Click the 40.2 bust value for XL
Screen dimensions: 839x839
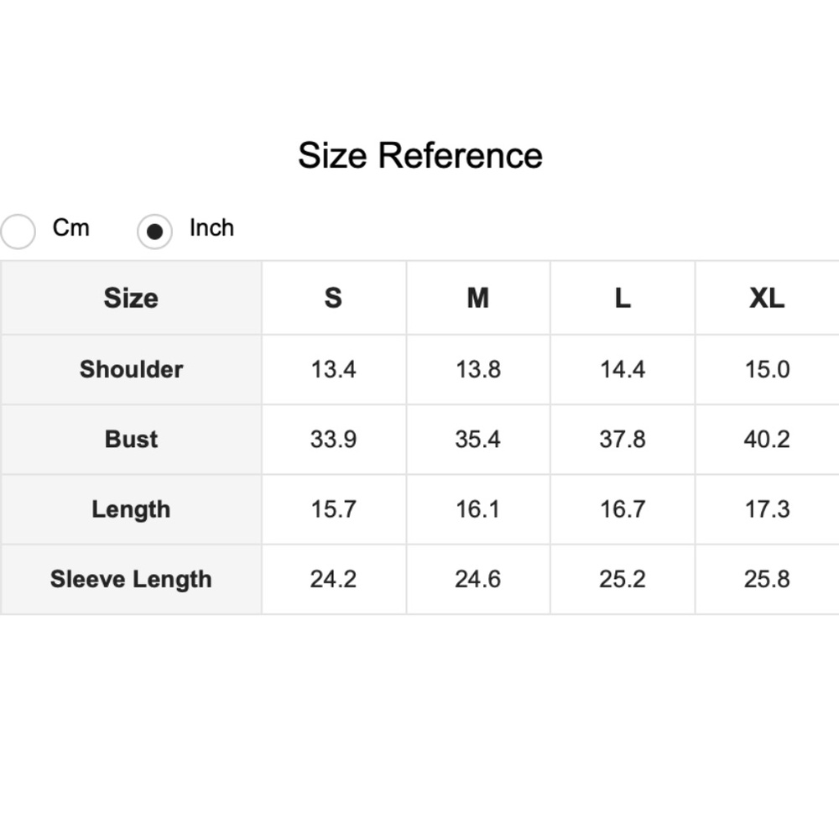[x=767, y=440]
